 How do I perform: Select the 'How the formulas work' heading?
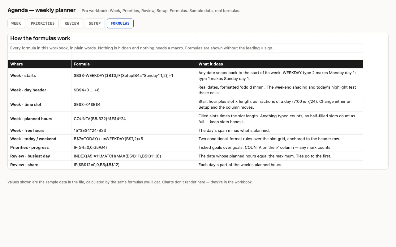pyautogui.click(x=40, y=38)
